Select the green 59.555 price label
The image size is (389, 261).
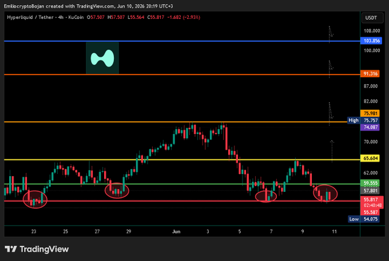pos(370,183)
